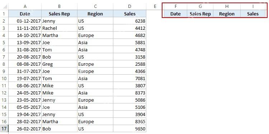Click Martha in row 4
269x134 pixels.
coord(59,35)
